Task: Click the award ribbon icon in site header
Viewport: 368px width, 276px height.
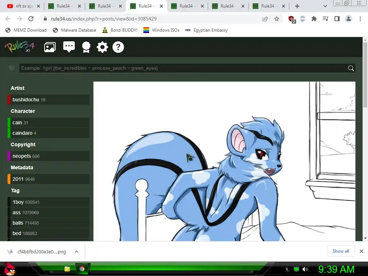Action: click(x=86, y=47)
